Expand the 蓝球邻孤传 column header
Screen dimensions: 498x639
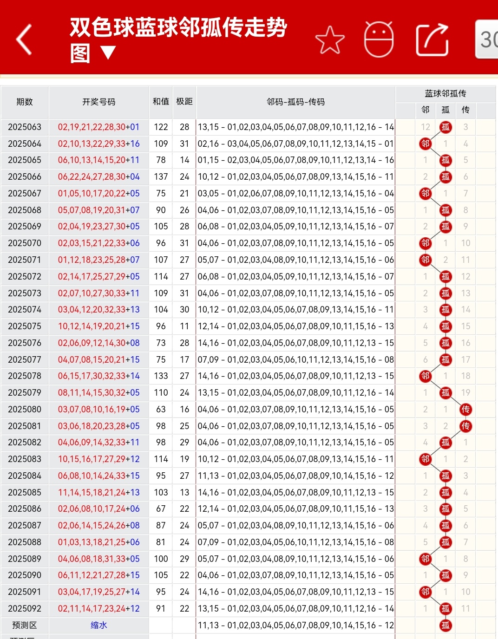[445, 93]
